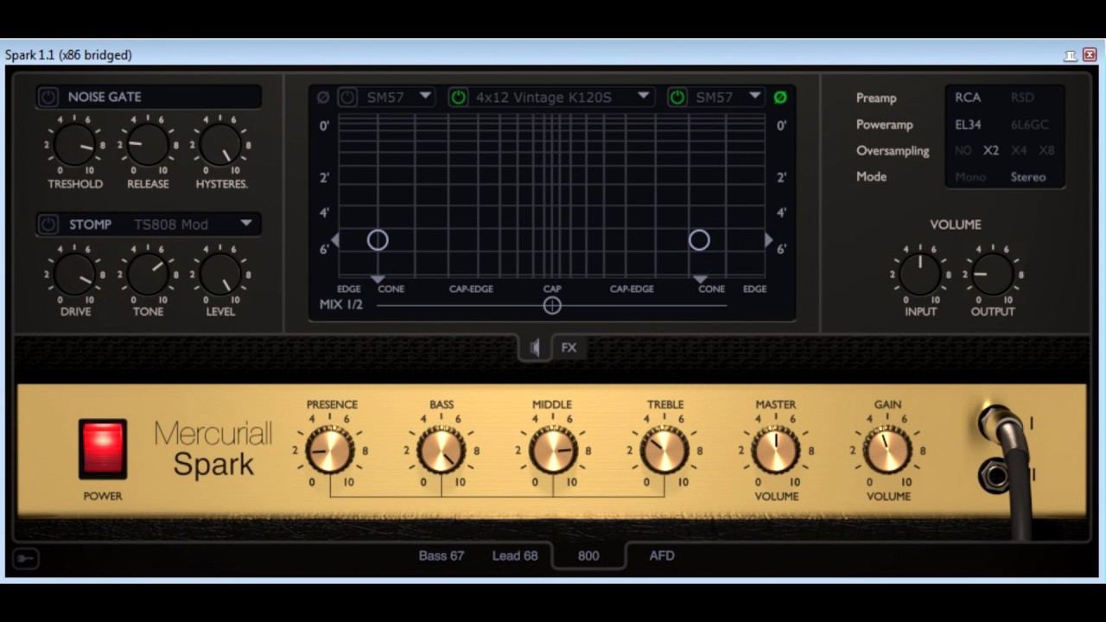Enable the left SM57 microphone power button

coord(347,97)
